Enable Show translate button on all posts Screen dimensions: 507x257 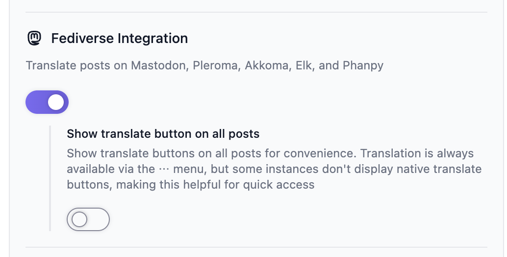coord(88,219)
